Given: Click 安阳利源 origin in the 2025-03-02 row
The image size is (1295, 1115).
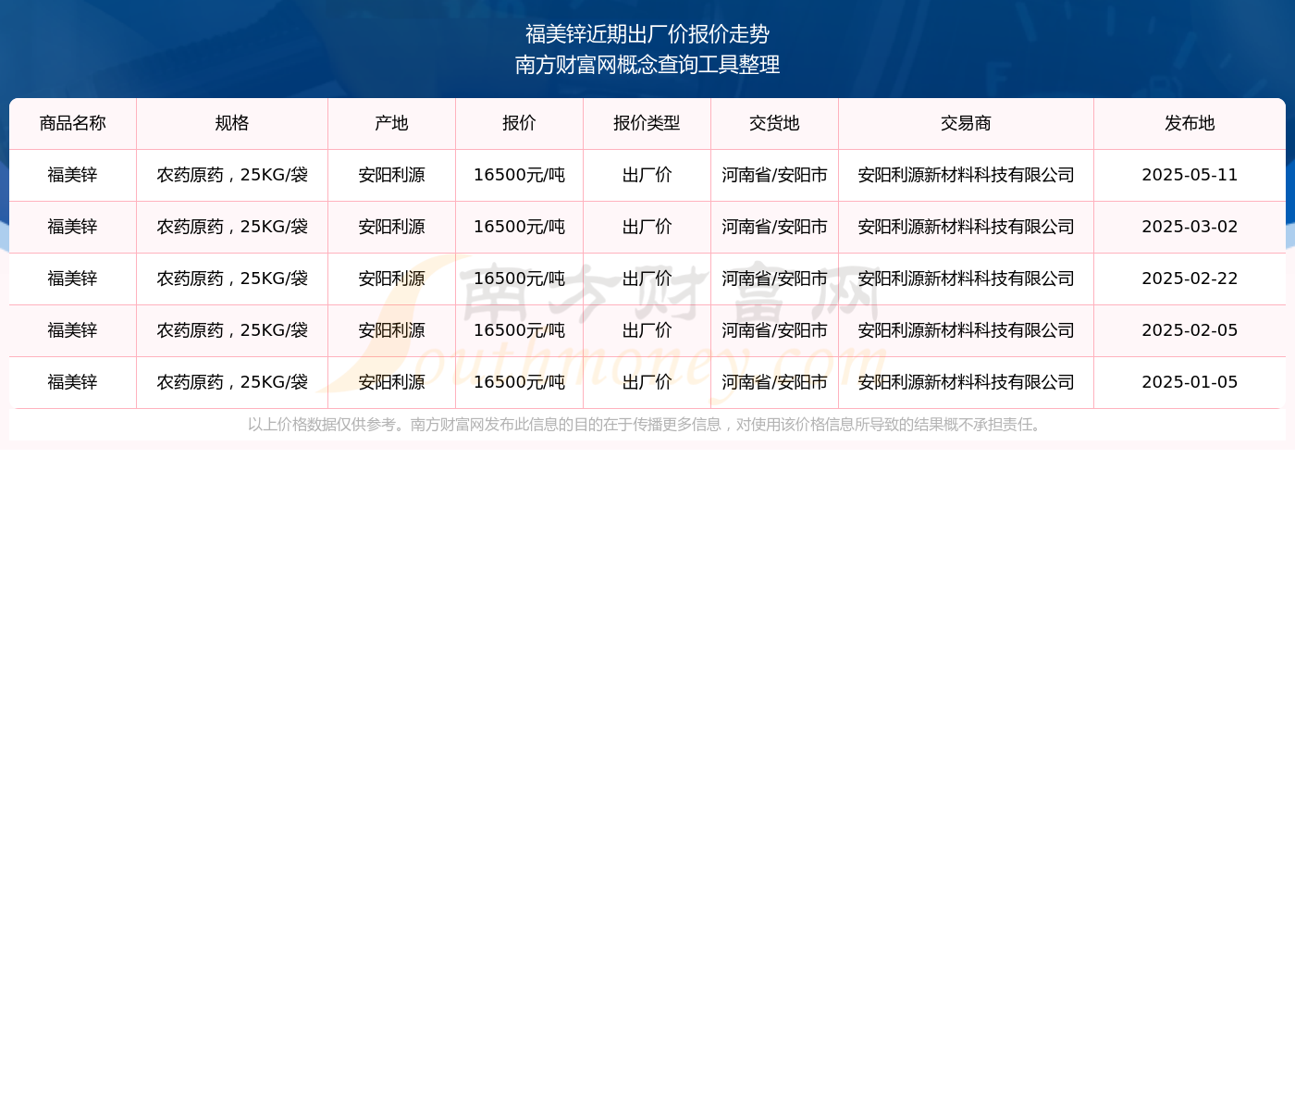Looking at the screenshot, I should [392, 228].
